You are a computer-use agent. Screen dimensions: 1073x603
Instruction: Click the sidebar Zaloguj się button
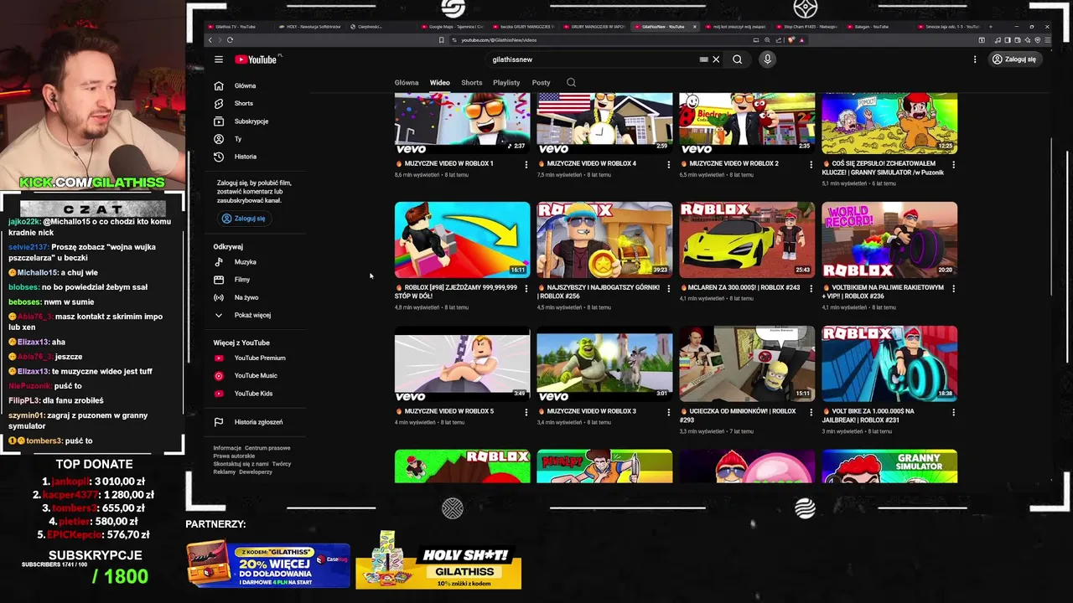[243, 219]
